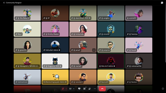Screen dimensions: 166x93
Task: Select Kausik's participant tile
Action: pos(139,45)
